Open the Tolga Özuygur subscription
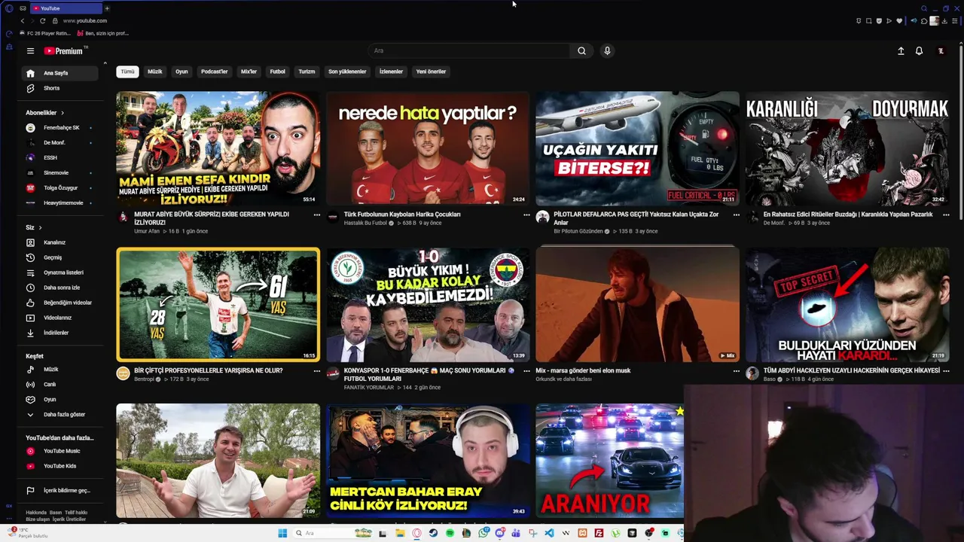Viewport: 964px width, 542px height. point(60,188)
